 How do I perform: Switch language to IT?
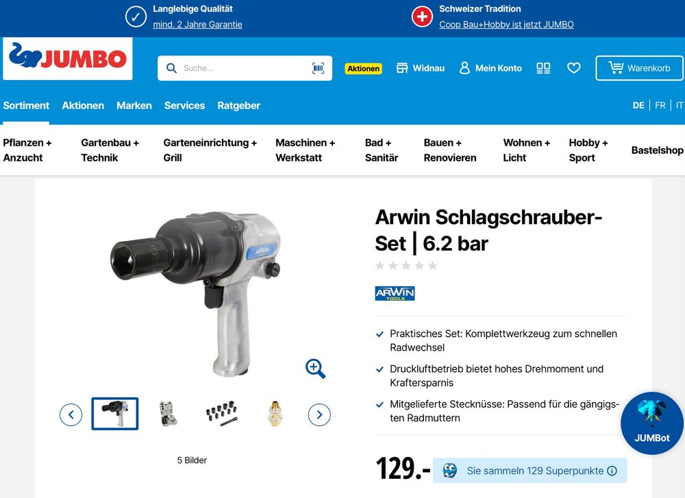(680, 105)
